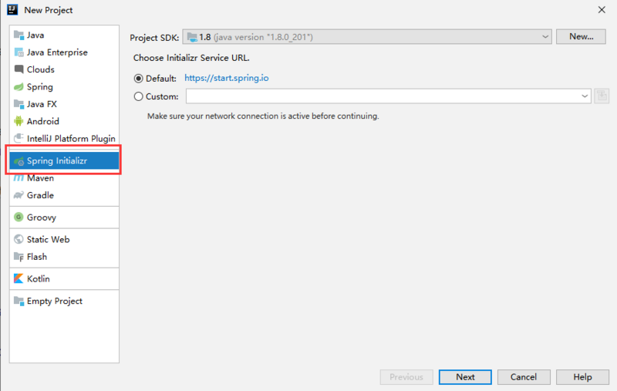The height and width of the screenshot is (391, 617).
Task: Click the IntelliJ Platform Plugin icon
Action: (19, 139)
